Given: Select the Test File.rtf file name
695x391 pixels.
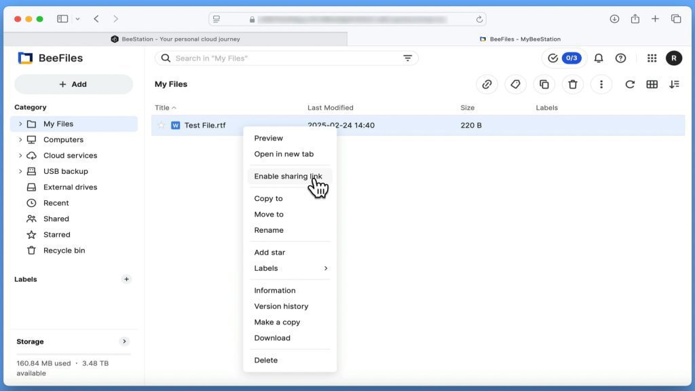Looking at the screenshot, I should point(205,126).
